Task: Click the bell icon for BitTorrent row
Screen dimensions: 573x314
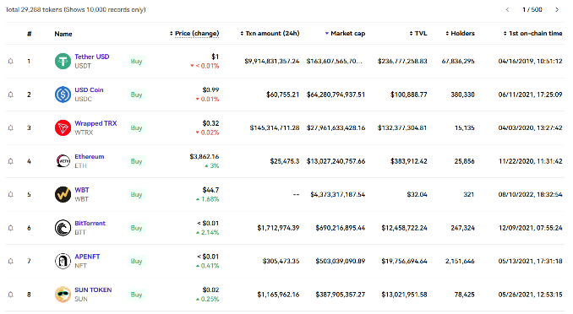Action: [x=11, y=228]
